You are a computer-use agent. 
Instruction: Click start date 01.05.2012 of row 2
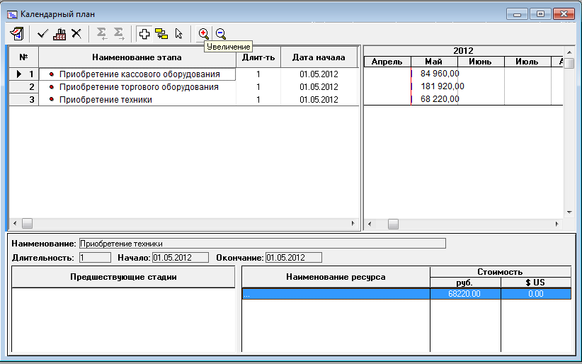point(319,87)
